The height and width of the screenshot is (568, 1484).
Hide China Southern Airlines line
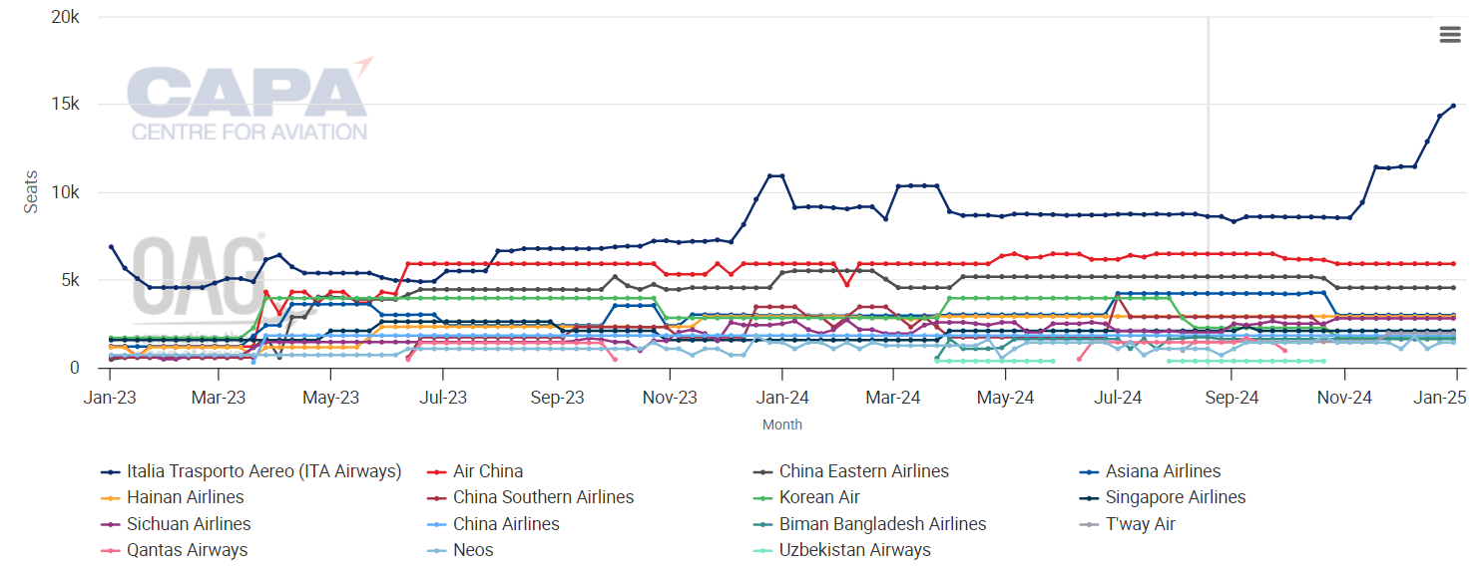tap(543, 497)
